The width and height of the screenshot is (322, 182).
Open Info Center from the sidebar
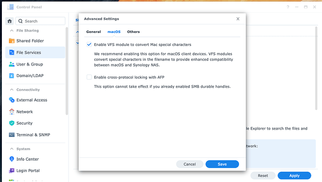click(35, 159)
